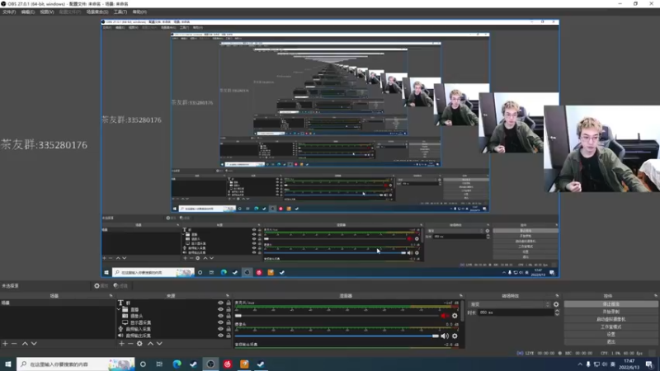This screenshot has width=660, height=371.
Task: Toggle visibility eye of audio input capture
Action: point(220,329)
